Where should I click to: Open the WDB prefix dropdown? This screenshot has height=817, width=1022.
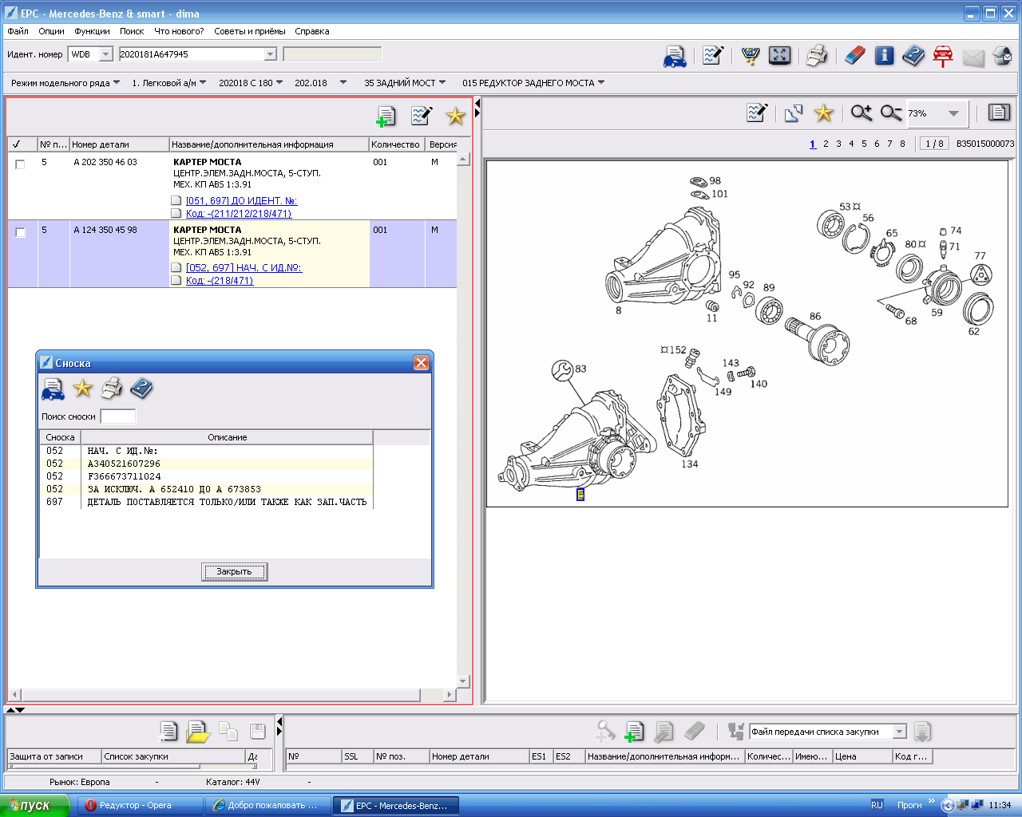point(106,54)
